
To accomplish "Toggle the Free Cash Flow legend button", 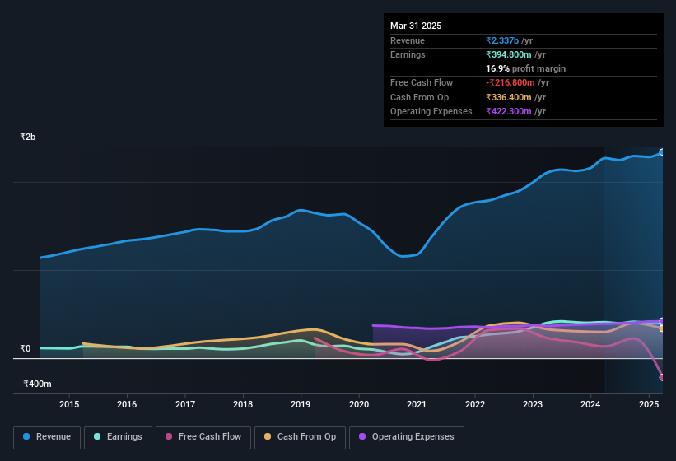I will (x=203, y=438).
